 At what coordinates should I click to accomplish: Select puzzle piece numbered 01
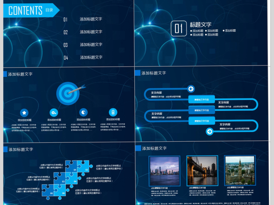[x=72, y=167]
